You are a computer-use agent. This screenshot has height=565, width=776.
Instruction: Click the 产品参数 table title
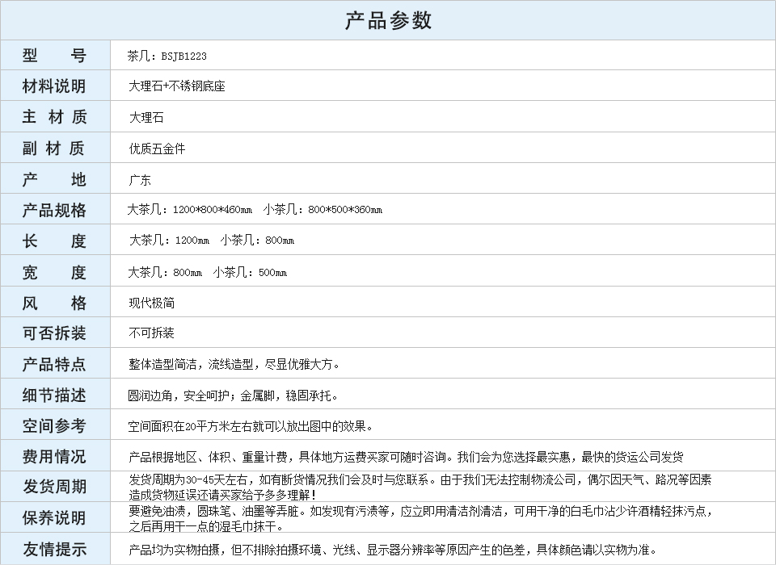tap(388, 20)
